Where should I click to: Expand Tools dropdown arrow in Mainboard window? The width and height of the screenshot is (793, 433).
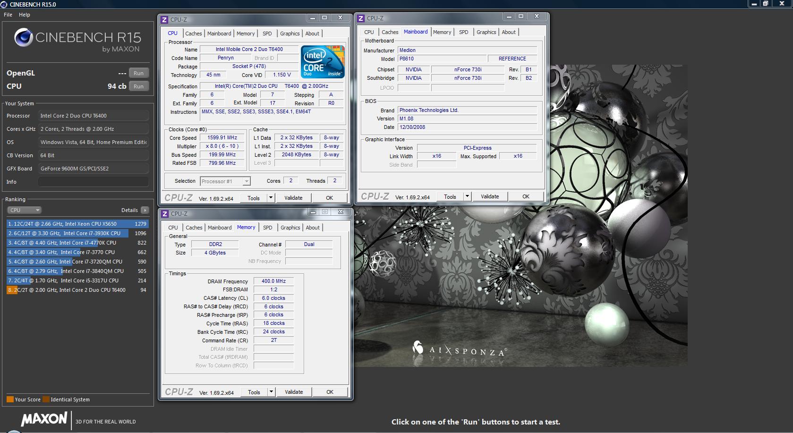[x=468, y=196]
